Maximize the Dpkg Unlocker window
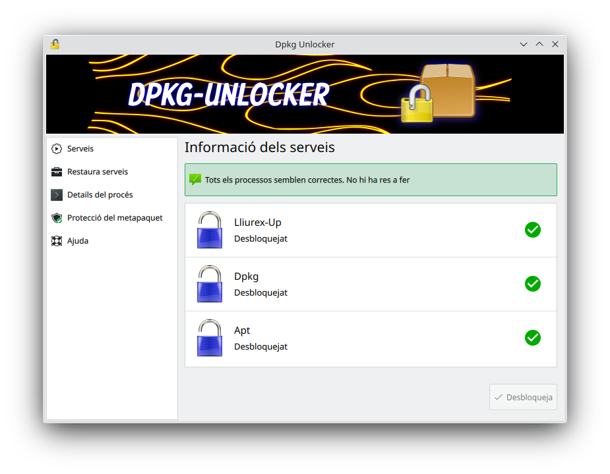 (x=539, y=44)
